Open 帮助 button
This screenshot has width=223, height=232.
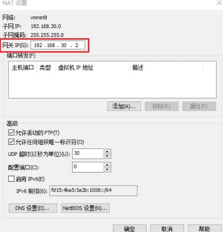pos(204,229)
